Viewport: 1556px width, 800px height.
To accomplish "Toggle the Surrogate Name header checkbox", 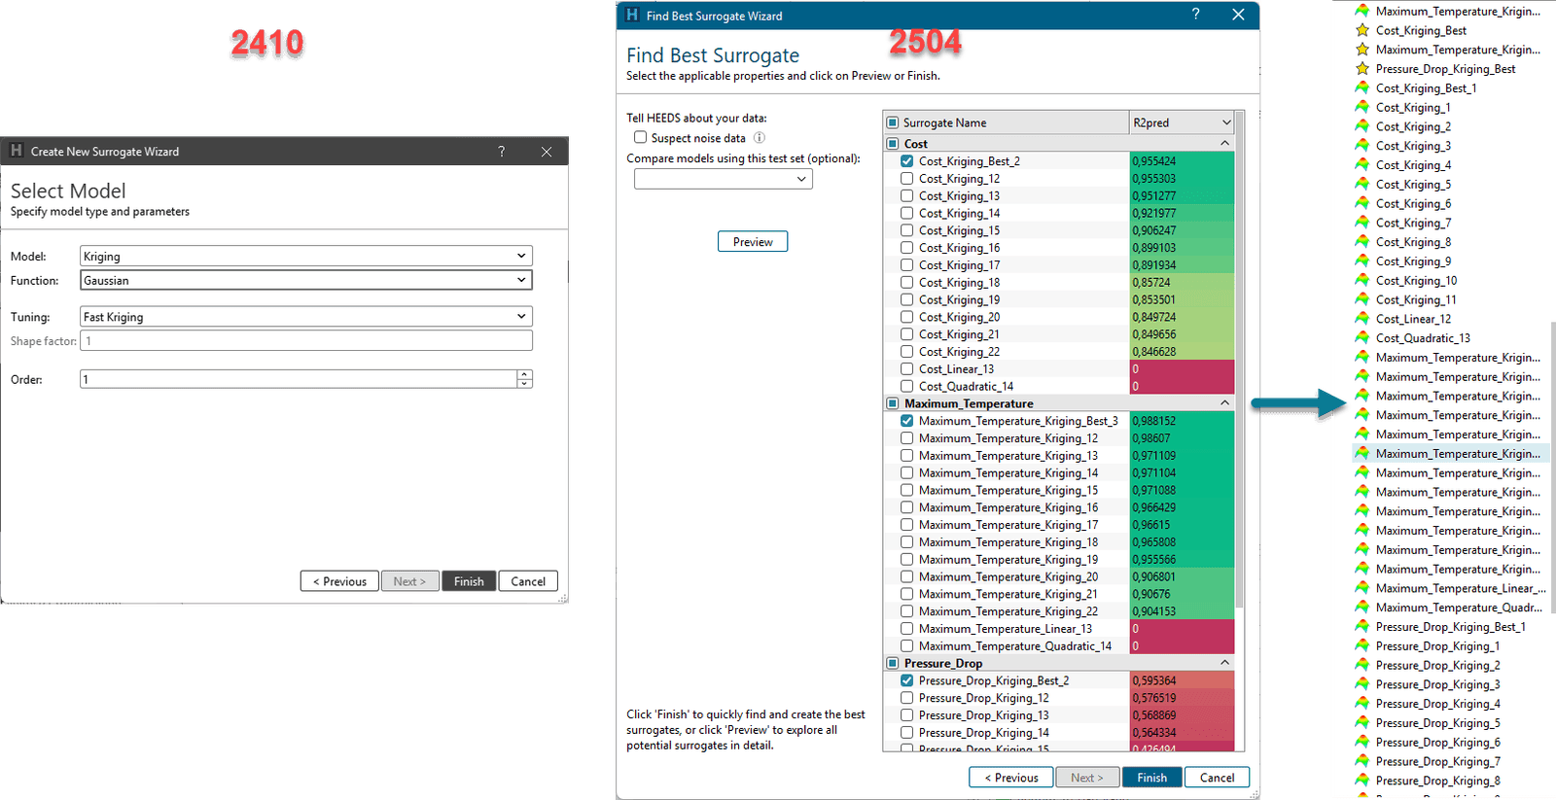I will pyautogui.click(x=892, y=122).
